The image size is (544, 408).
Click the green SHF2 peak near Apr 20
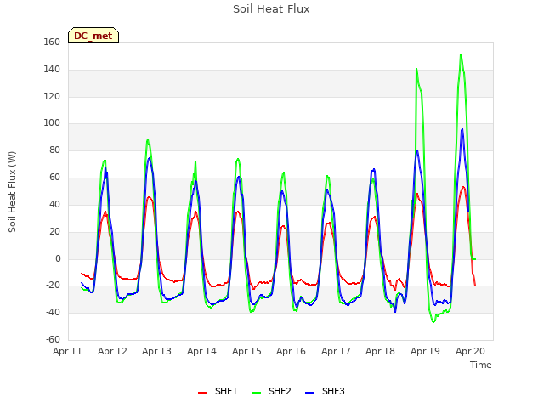pyautogui.click(x=461, y=54)
